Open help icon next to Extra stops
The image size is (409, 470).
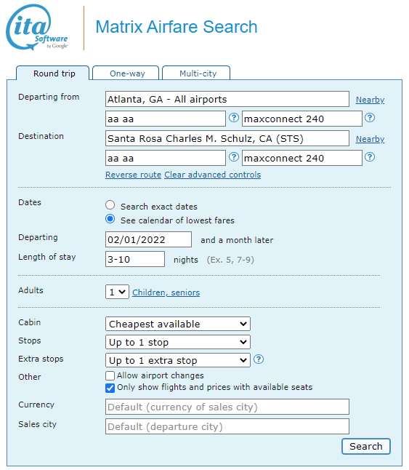coord(259,359)
